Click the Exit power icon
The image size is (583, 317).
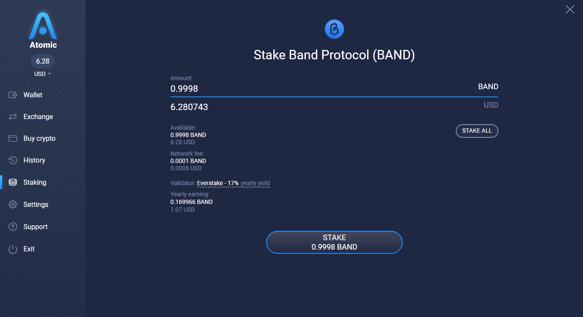[x=13, y=249]
